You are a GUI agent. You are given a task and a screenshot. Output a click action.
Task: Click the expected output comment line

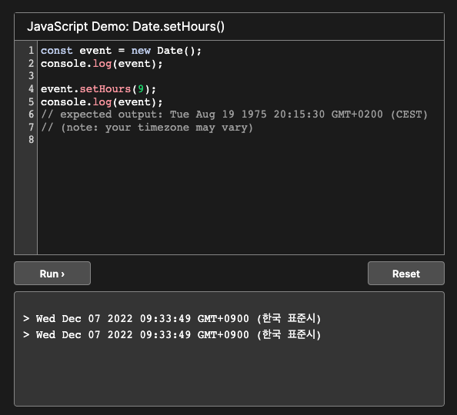point(234,115)
